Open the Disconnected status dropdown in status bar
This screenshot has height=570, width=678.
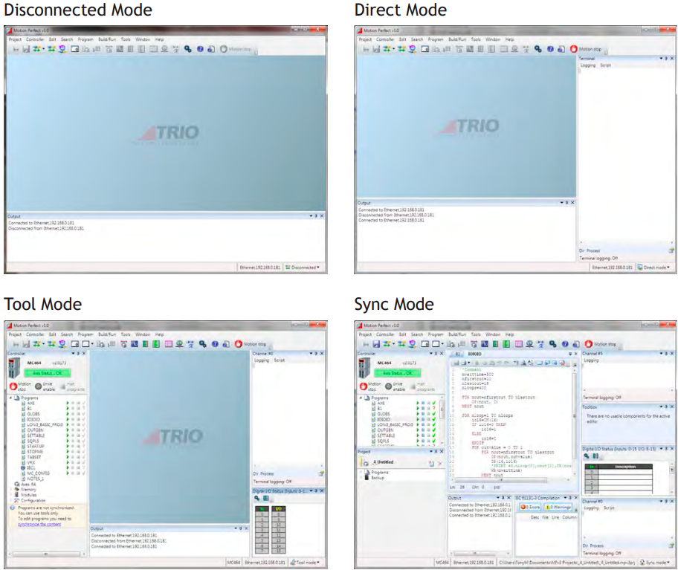coord(303,268)
